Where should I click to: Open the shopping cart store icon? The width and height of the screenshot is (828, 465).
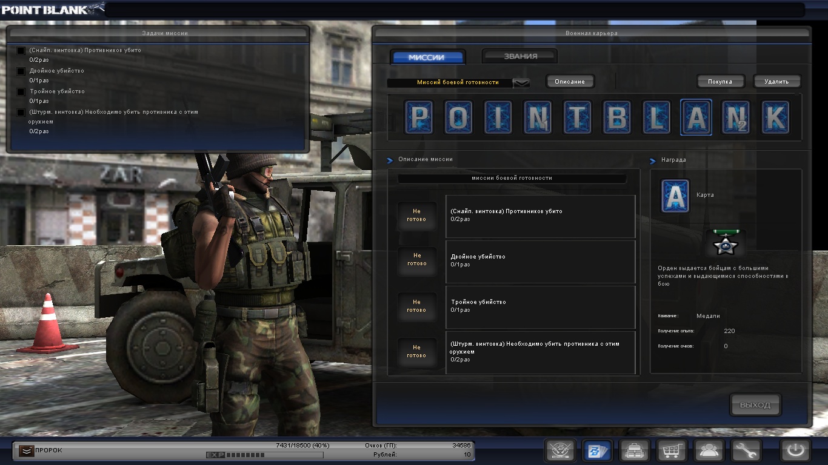point(672,450)
